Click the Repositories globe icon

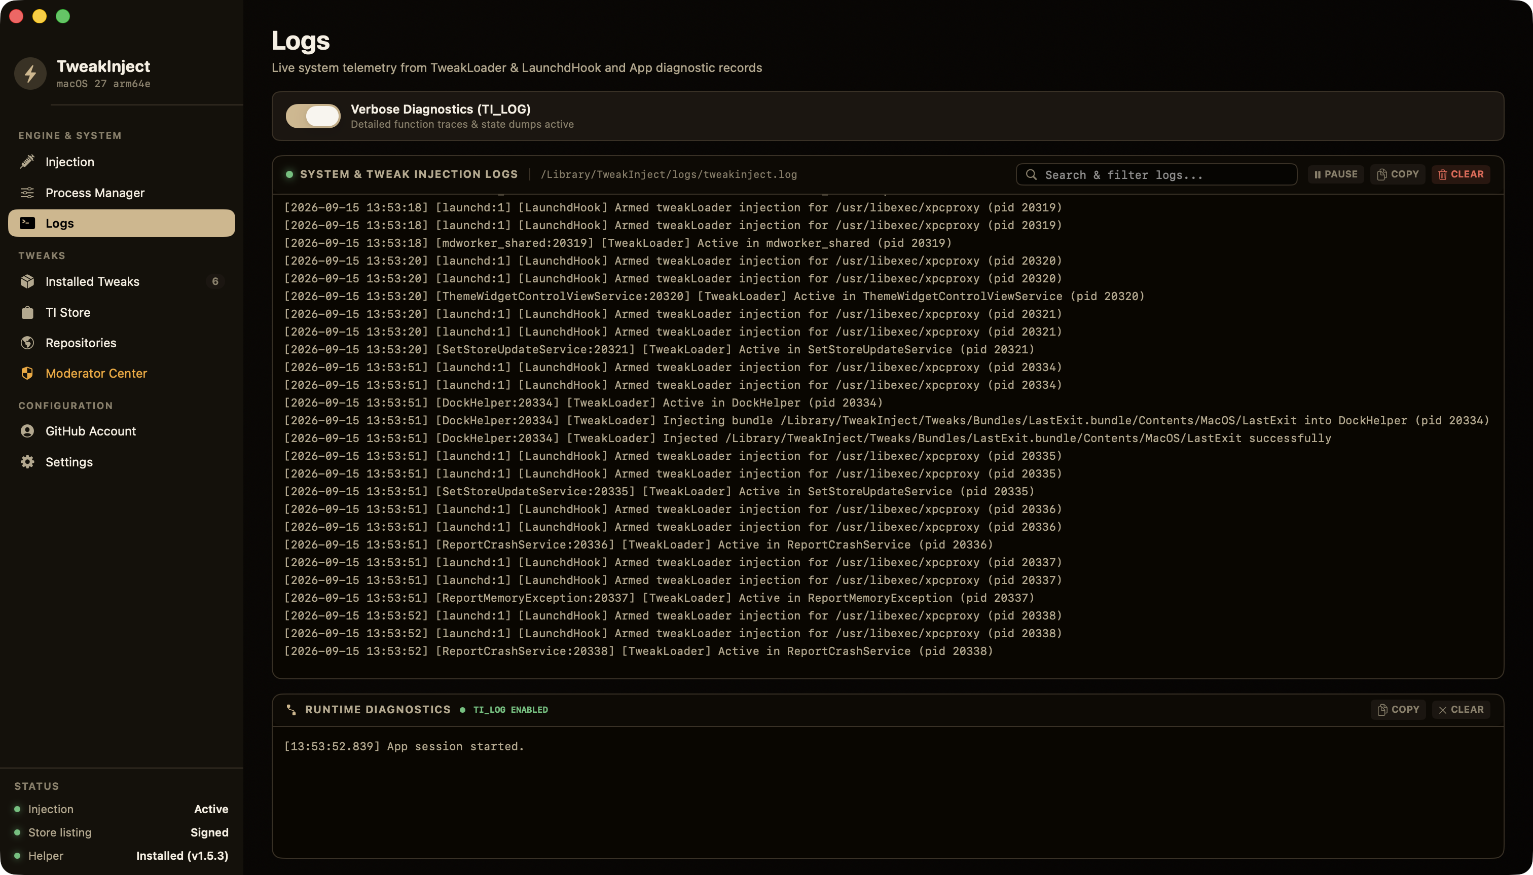(x=27, y=343)
